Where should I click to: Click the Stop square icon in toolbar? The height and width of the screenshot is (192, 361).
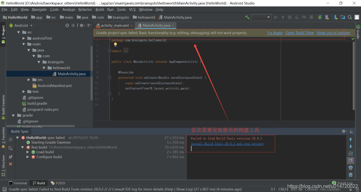click(311, 17)
